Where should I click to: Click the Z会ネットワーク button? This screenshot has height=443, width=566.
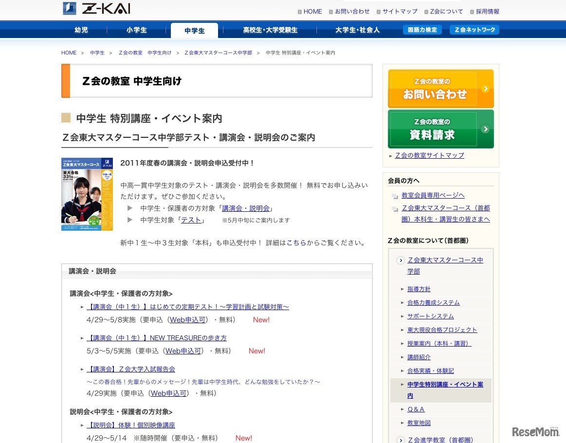click(474, 29)
